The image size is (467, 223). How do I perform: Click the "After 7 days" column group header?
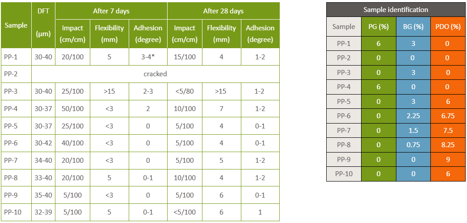tap(111, 11)
